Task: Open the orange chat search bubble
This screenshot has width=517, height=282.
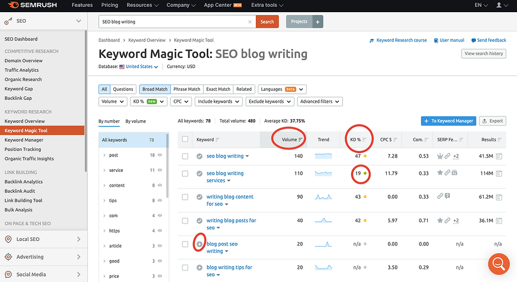Action: [x=499, y=264]
